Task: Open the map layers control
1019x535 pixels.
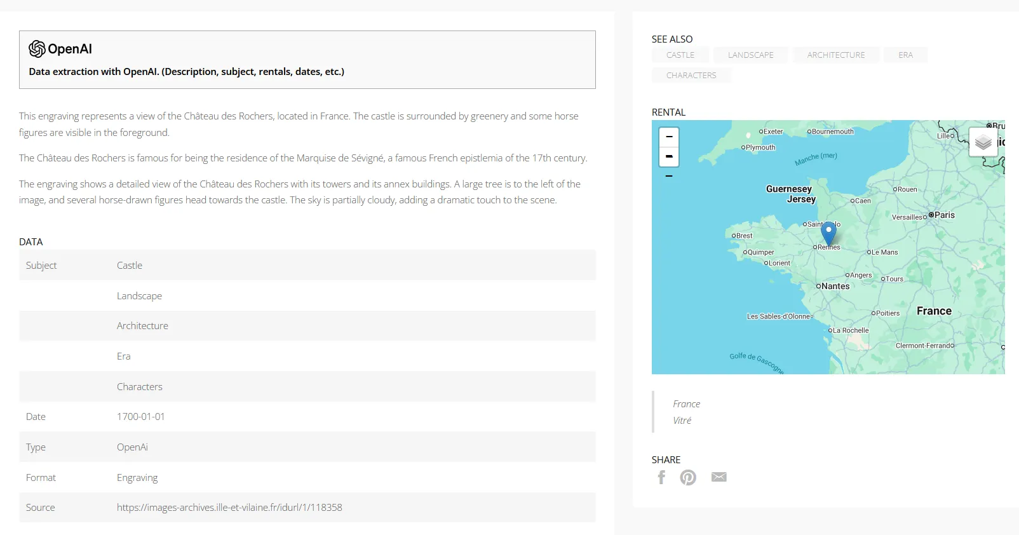Action: click(x=983, y=142)
